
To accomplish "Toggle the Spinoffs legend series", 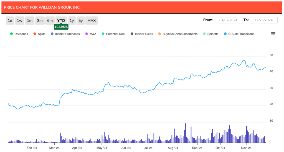I will coord(211,34).
